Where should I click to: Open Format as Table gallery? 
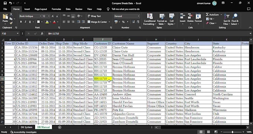point(162,19)
